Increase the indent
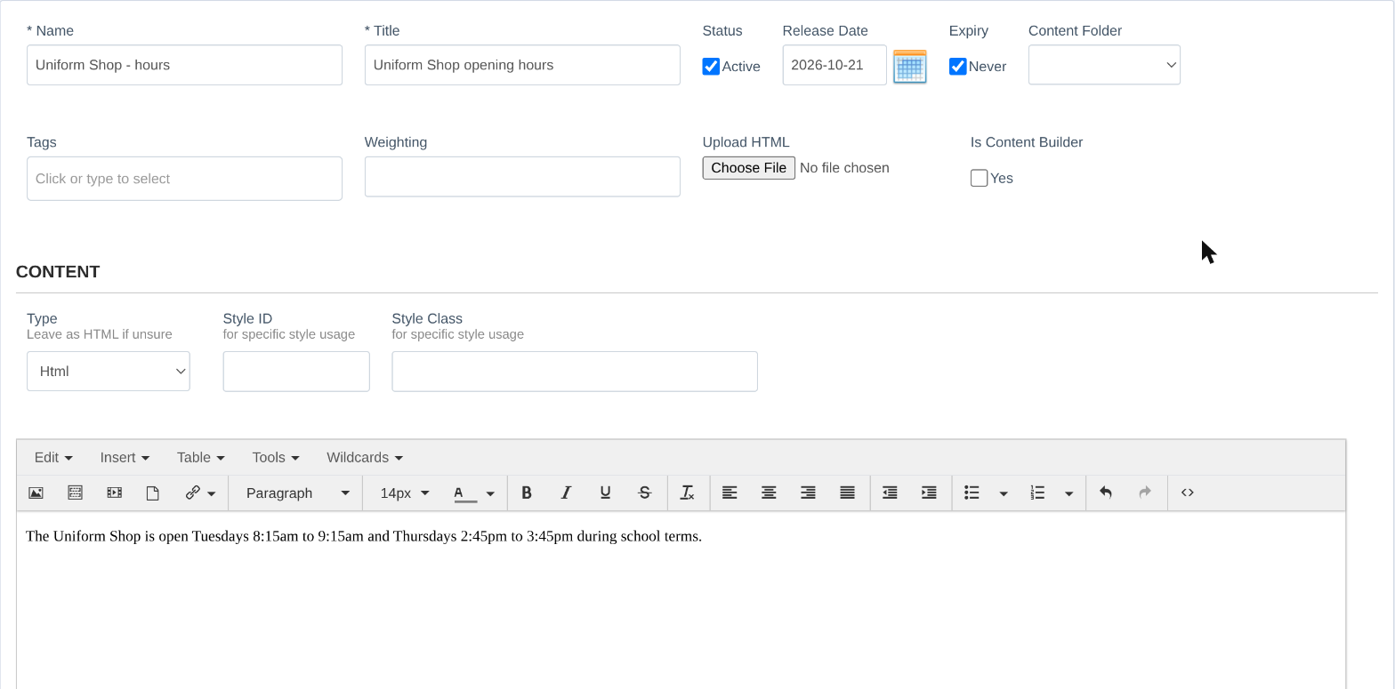Screen dimensions: 1395x689 point(929,493)
